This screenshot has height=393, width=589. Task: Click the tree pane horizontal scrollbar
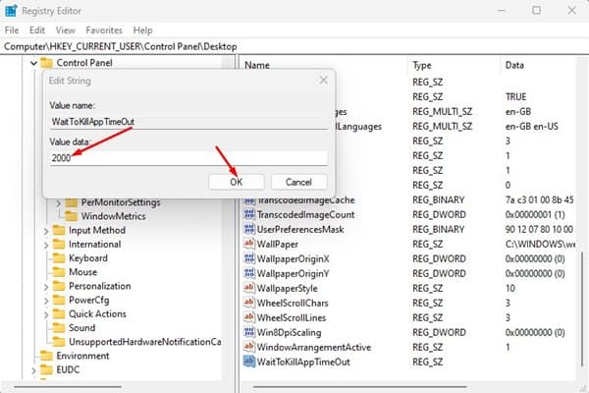[68, 386]
